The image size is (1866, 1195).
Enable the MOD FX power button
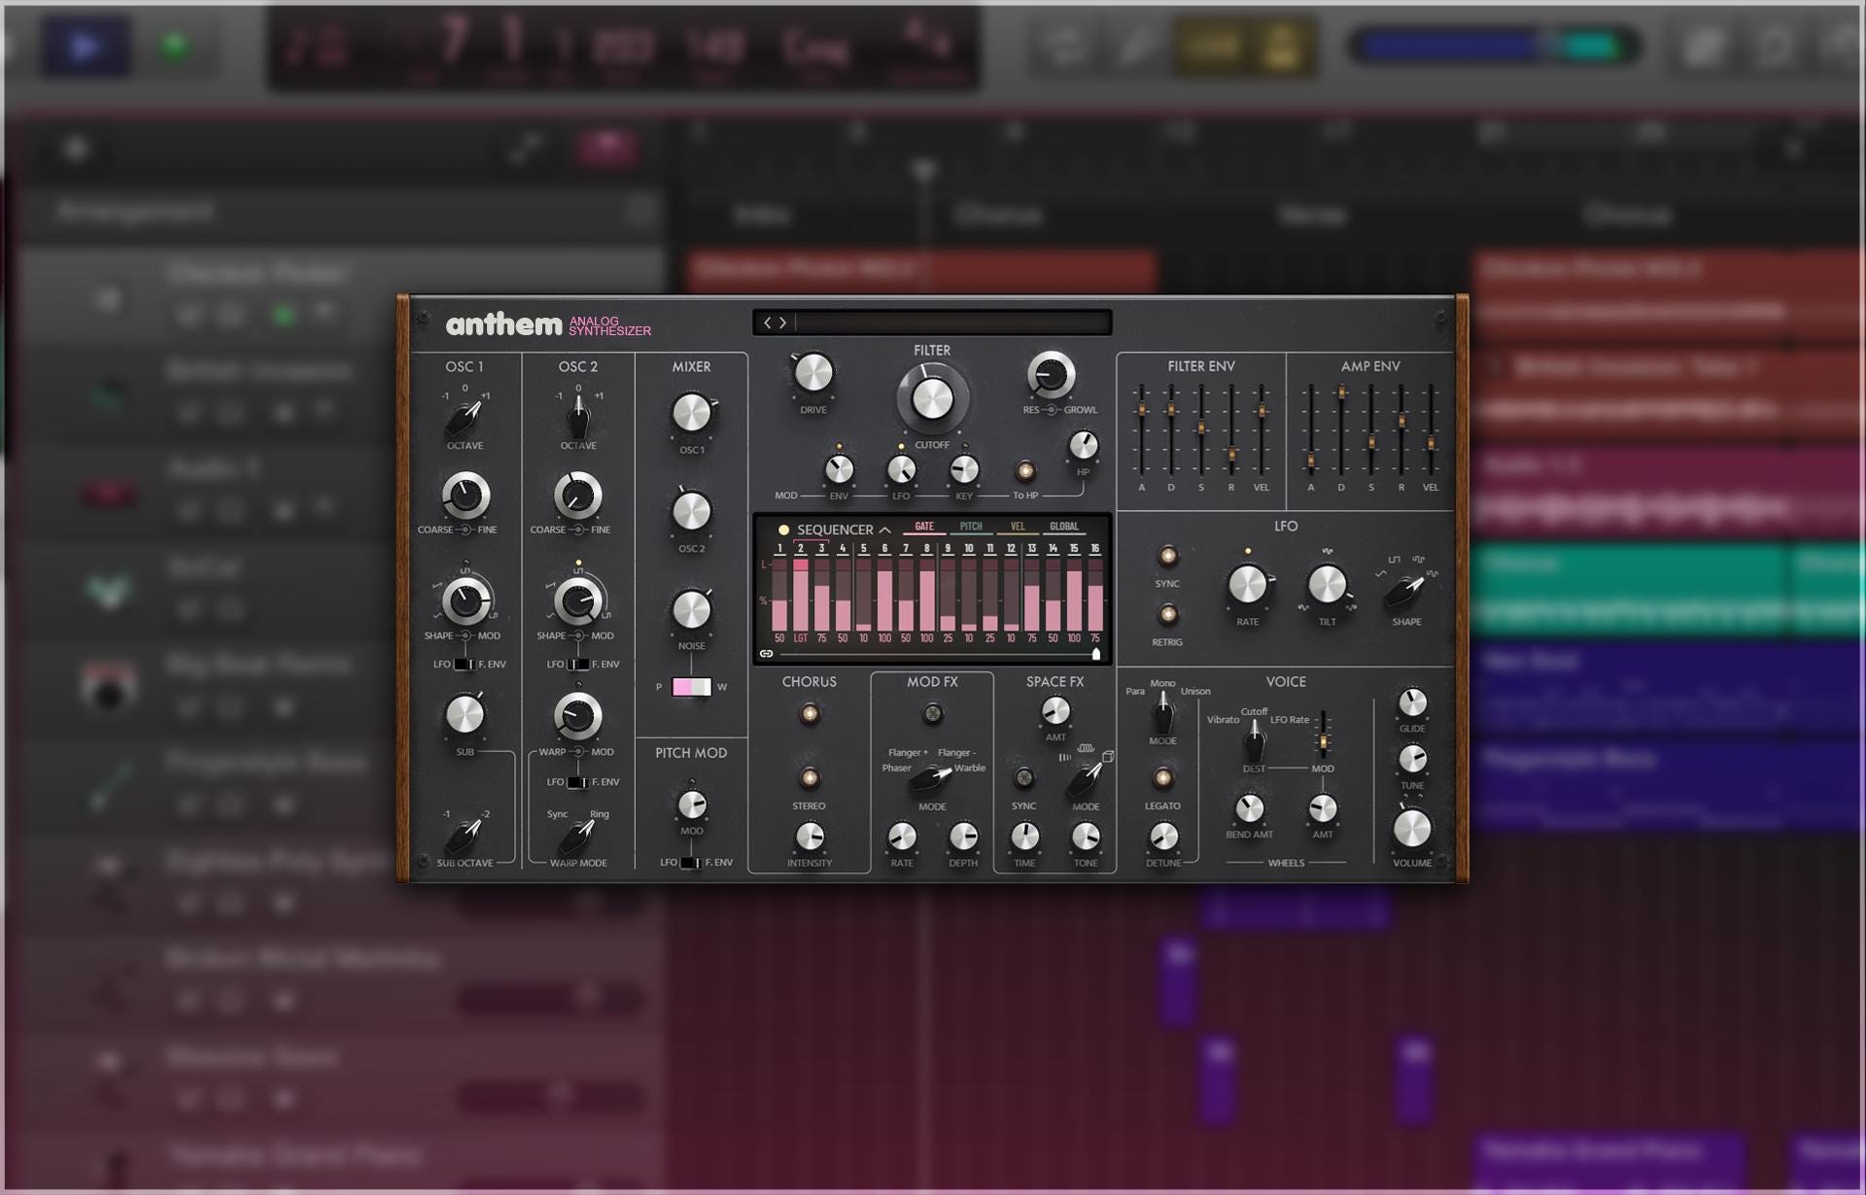click(x=932, y=714)
